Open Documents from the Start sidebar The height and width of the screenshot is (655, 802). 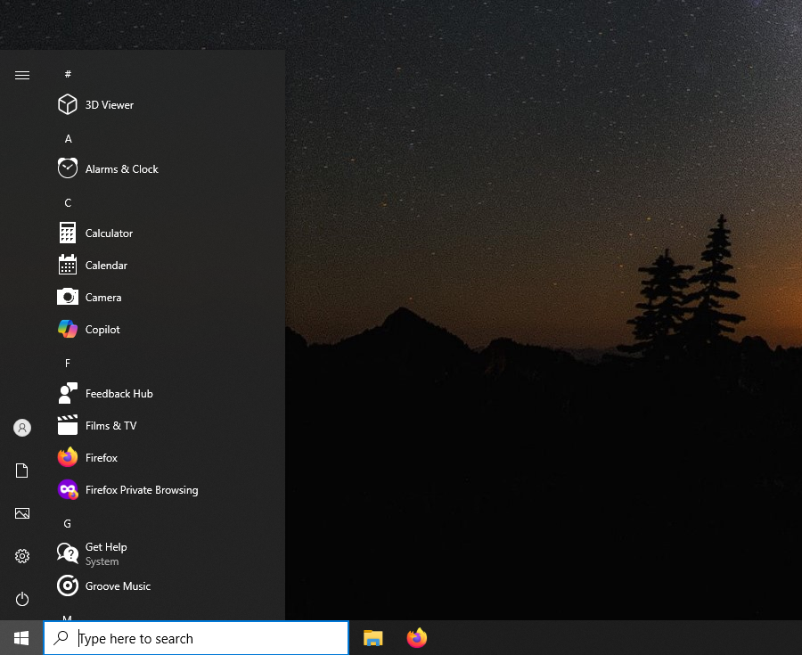(22, 471)
